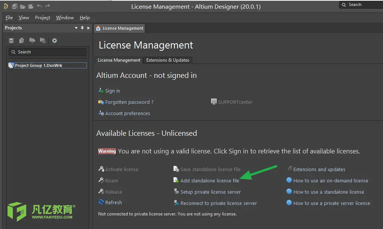Open the Projects panel dropdown arrow
The height and width of the screenshot is (229, 383).
click(x=76, y=28)
